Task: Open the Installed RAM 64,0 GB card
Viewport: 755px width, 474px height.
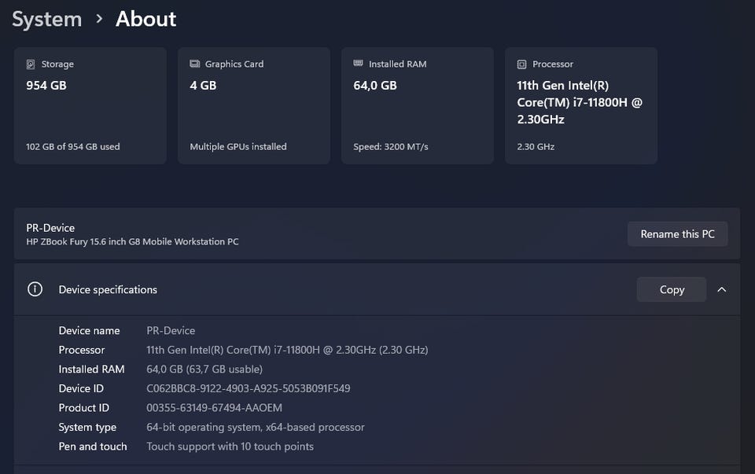Action: tap(418, 105)
